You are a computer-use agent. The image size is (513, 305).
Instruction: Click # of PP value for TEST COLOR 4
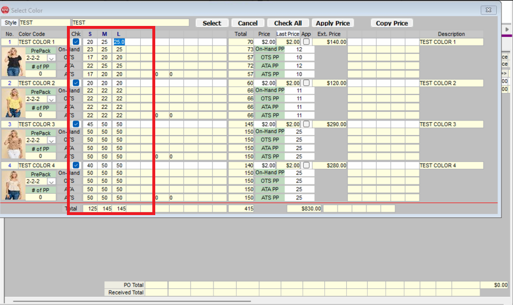point(40,197)
